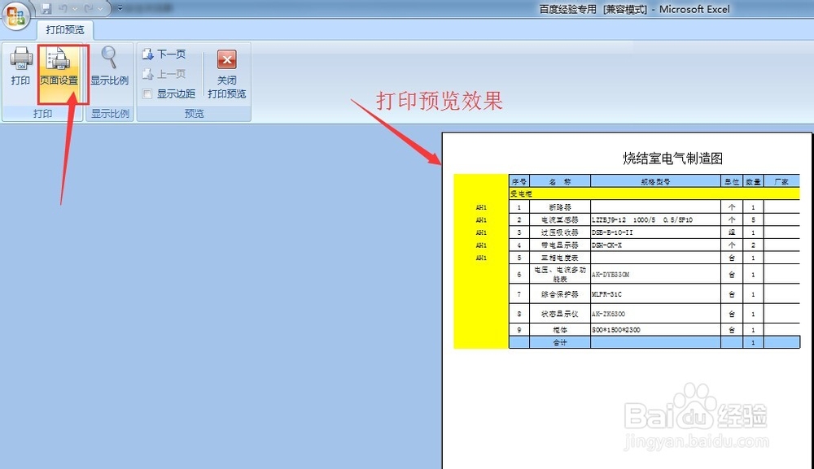Click the Save icon in quick access toolbar
The height and width of the screenshot is (469, 814).
(x=46, y=9)
